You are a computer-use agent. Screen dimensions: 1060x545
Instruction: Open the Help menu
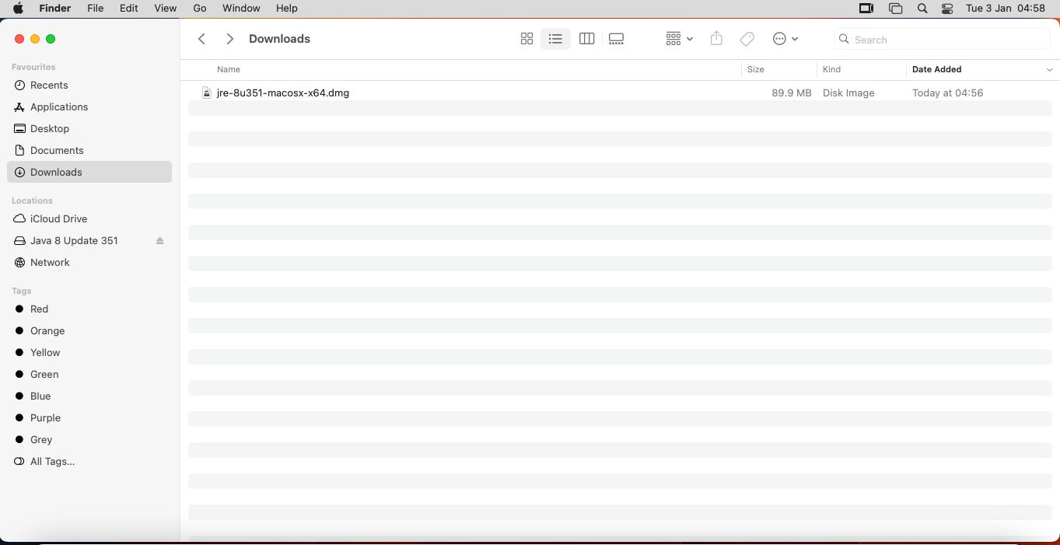click(x=287, y=9)
